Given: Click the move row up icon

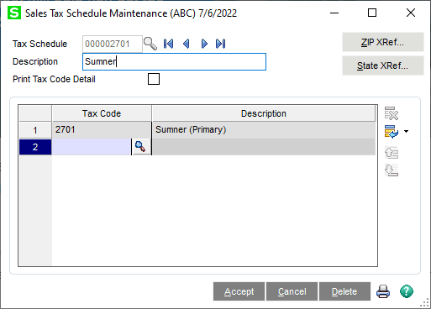Looking at the screenshot, I should (x=392, y=152).
